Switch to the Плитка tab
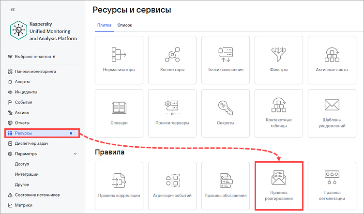This screenshot has width=364, height=214. click(x=104, y=25)
